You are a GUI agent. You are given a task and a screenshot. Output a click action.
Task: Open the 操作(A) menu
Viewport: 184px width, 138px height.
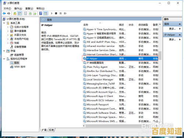point(18,8)
